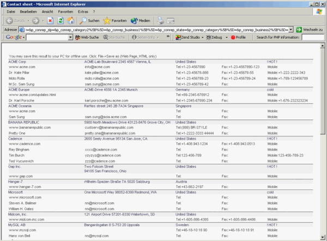Click the Midcom, Inc. company name
The height and width of the screenshot is (241, 327).
tap(18, 214)
